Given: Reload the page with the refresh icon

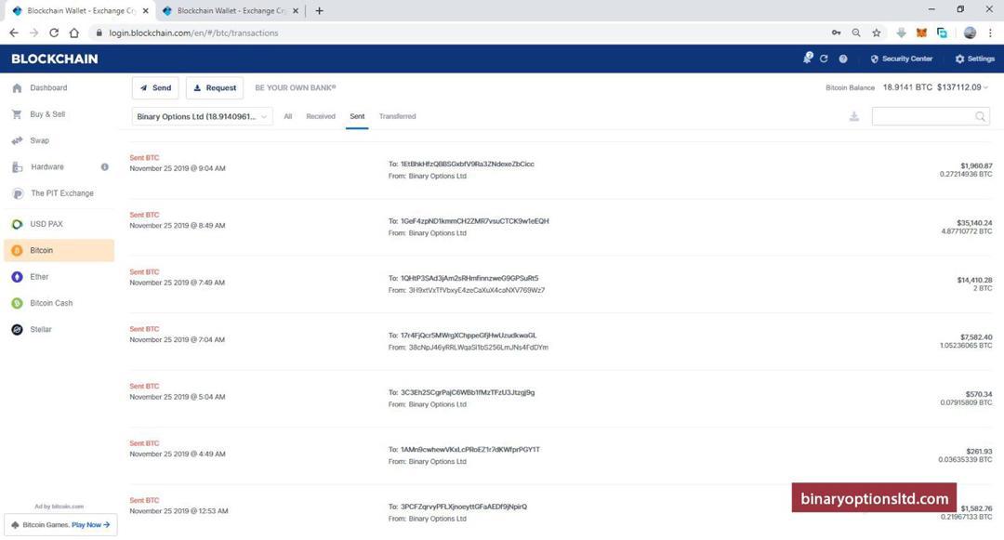Looking at the screenshot, I should pyautogui.click(x=54, y=33).
